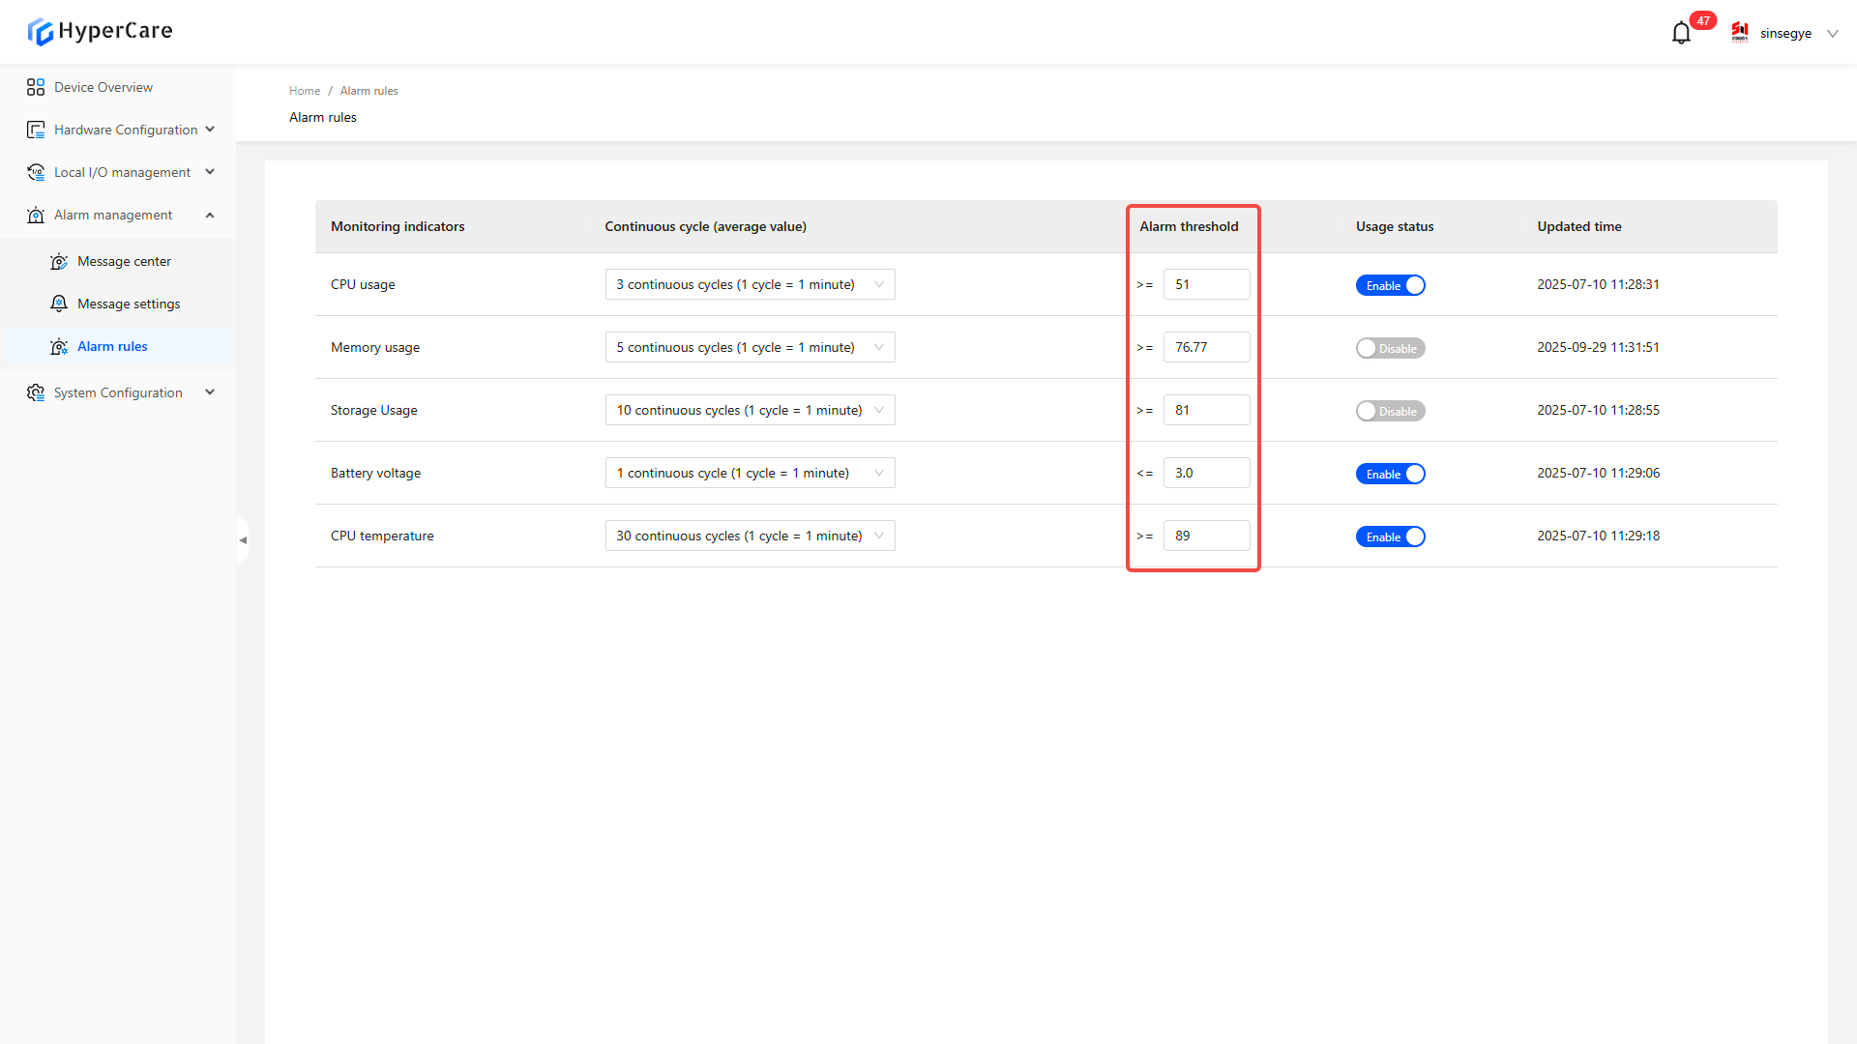This screenshot has width=1857, height=1044.
Task: Collapse the Alarm management menu
Action: [x=210, y=215]
